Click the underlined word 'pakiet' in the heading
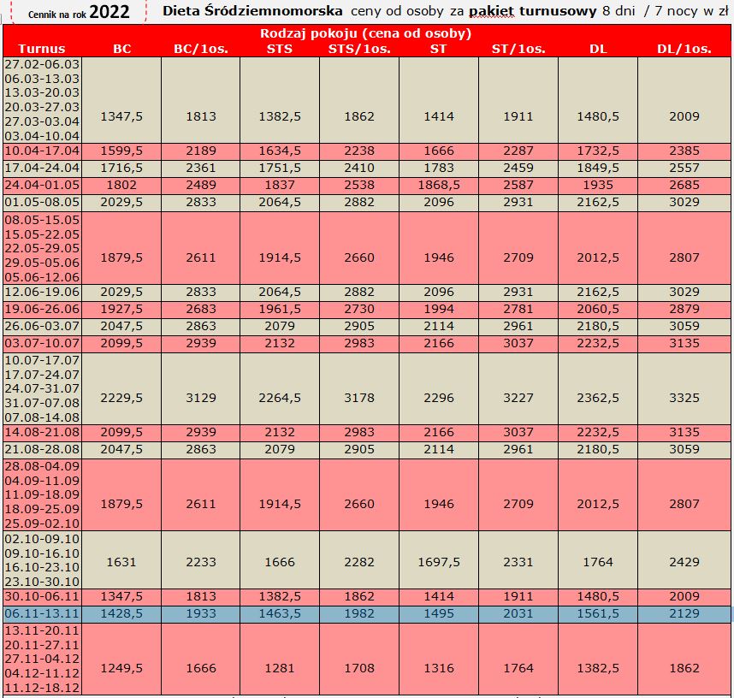734x698 pixels. tap(491, 11)
